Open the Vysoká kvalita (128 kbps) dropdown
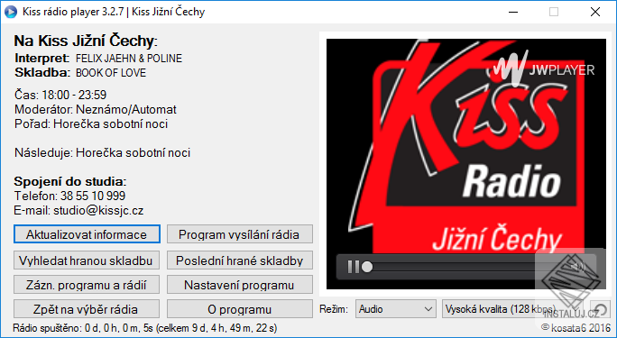The width and height of the screenshot is (617, 338). point(512,309)
